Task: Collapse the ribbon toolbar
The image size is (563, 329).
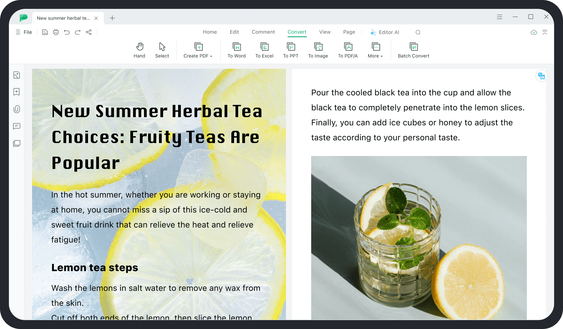Action: [545, 32]
